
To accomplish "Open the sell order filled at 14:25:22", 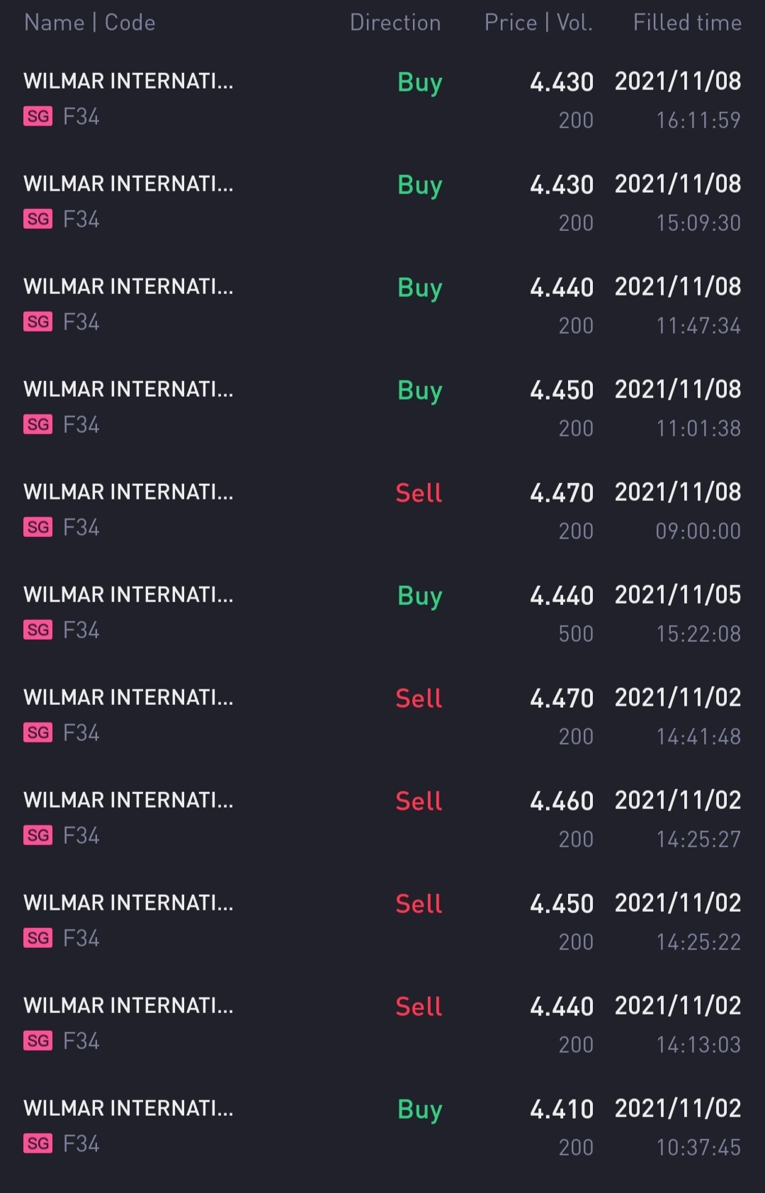I will 382,921.
